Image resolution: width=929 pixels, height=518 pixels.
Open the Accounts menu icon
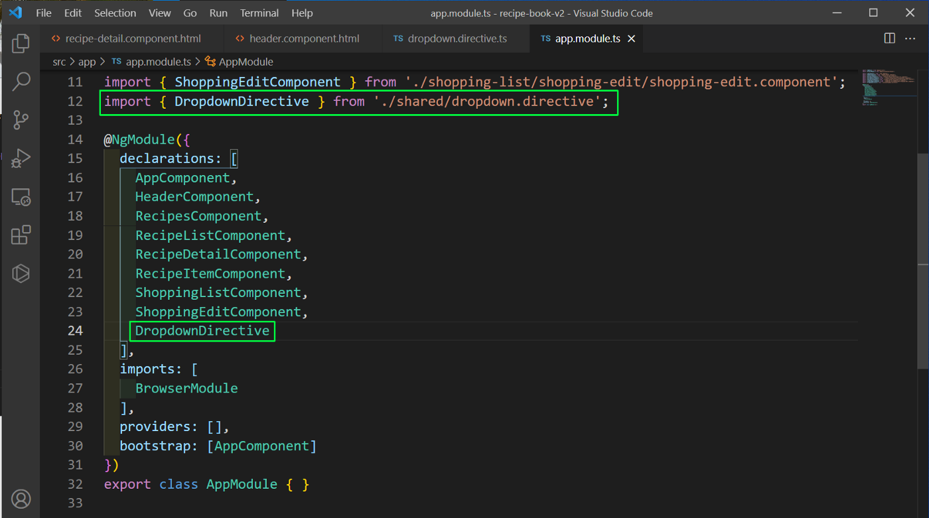coord(21,499)
